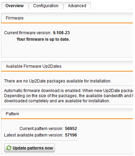Click the green refresh arrows icon
This screenshot has width=135, height=156.
pyautogui.click(x=9, y=148)
